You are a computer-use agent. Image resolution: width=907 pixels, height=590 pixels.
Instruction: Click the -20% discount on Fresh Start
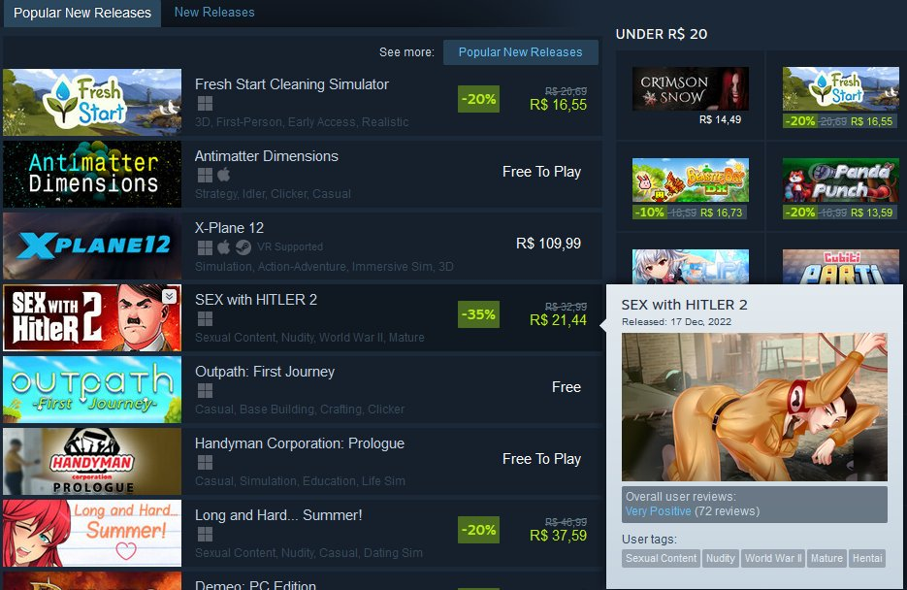point(478,99)
